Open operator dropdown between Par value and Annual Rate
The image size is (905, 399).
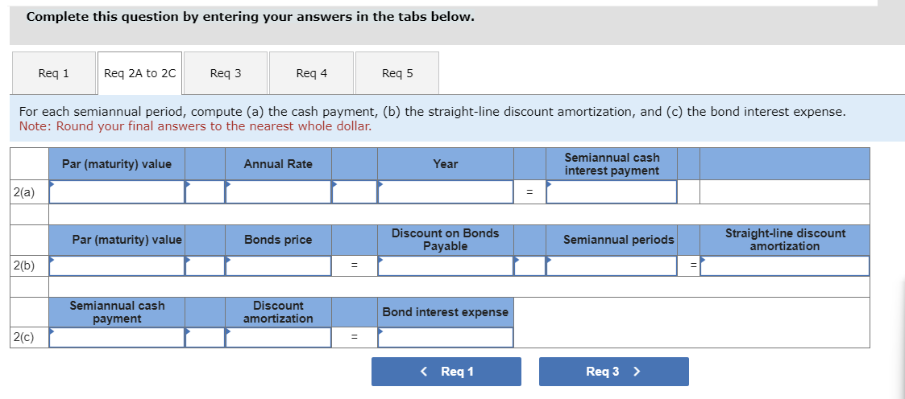[205, 191]
